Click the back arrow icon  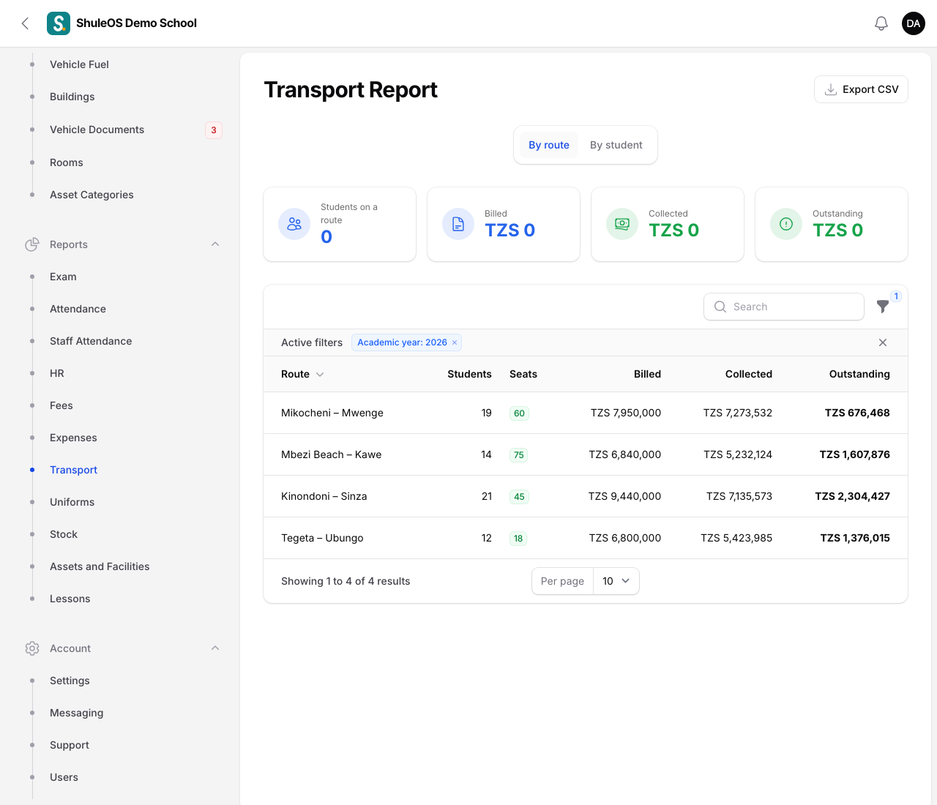(25, 23)
